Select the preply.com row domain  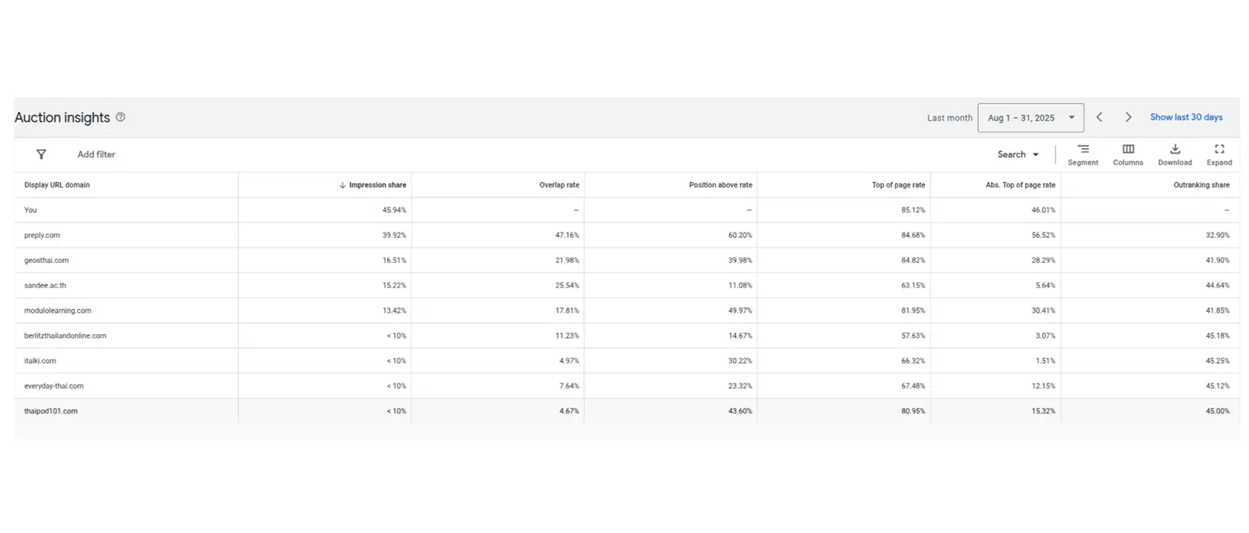pyautogui.click(x=42, y=235)
